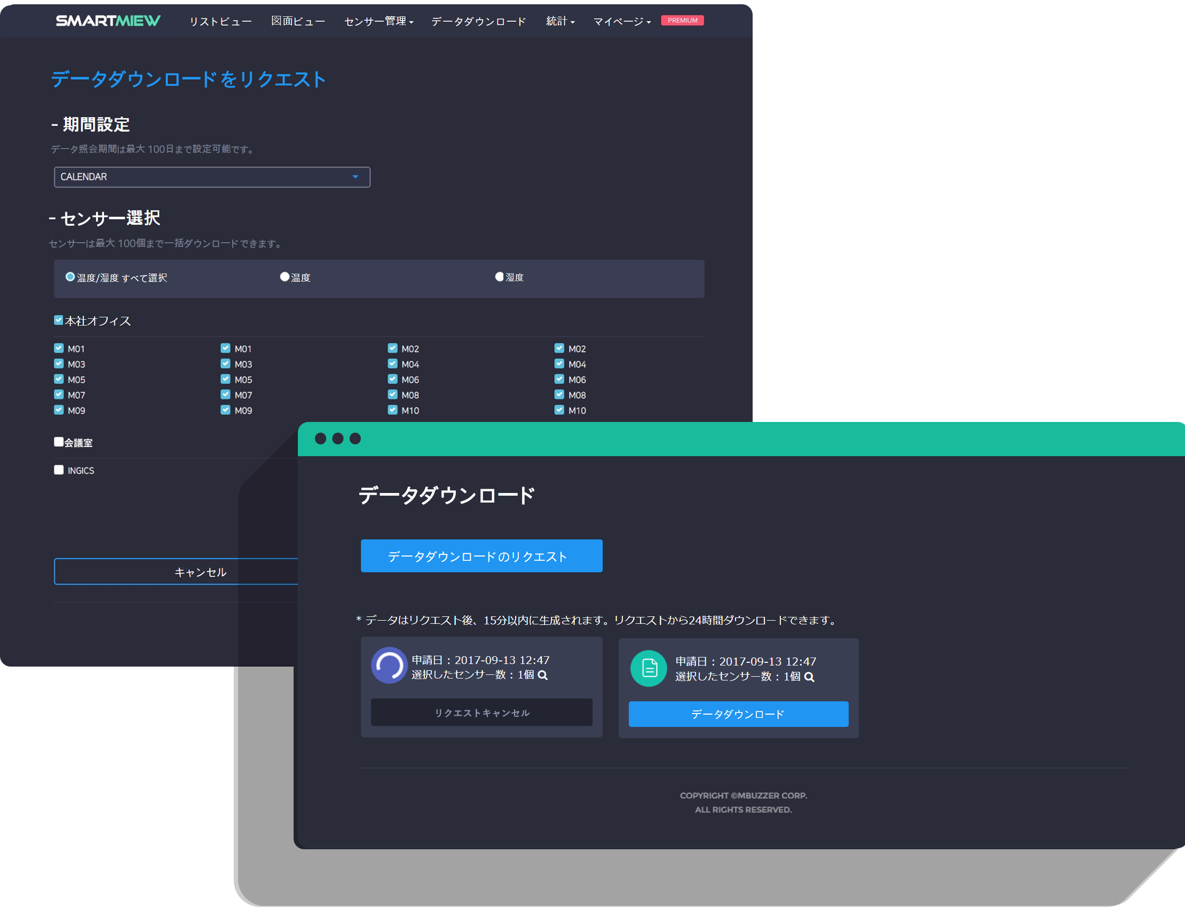Image resolution: width=1185 pixels, height=908 pixels.
Task: Select the 湿度 radio button
Action: click(499, 277)
